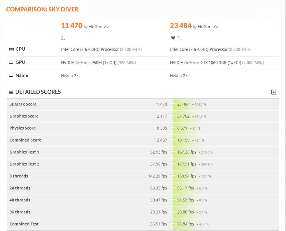The width and height of the screenshot is (286, 231).
Task: Click the 142.28 fps value
Action: point(158,176)
